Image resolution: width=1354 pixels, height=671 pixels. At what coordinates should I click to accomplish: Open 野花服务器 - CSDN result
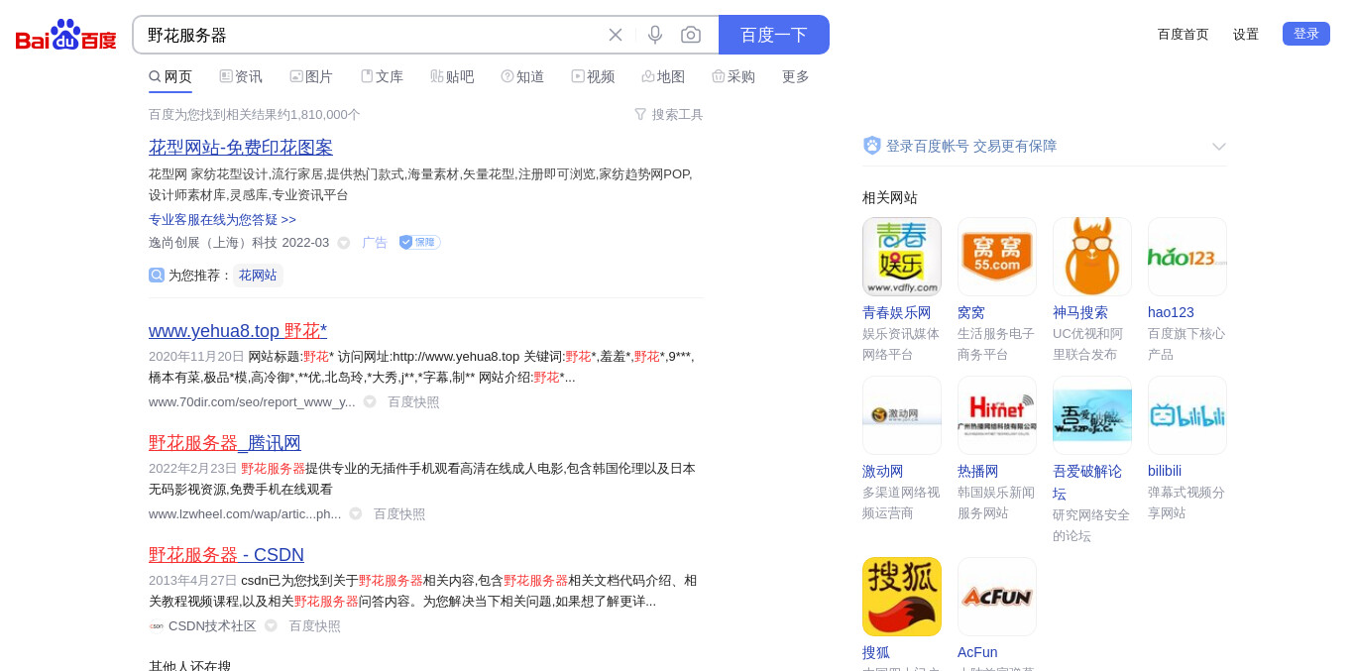click(226, 555)
